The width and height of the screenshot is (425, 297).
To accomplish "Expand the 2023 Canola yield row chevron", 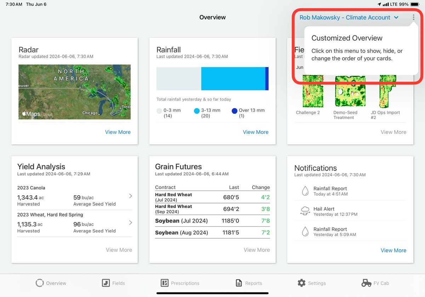I will tap(130, 196).
